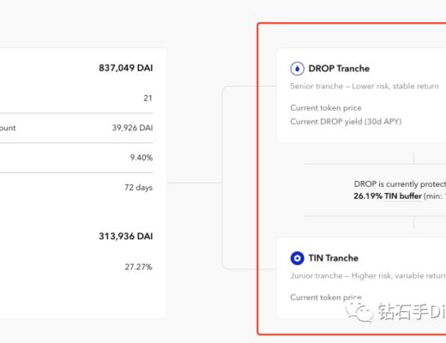The image size is (446, 343).
Task: Select the TIN Tranche heading
Action: coord(334,258)
